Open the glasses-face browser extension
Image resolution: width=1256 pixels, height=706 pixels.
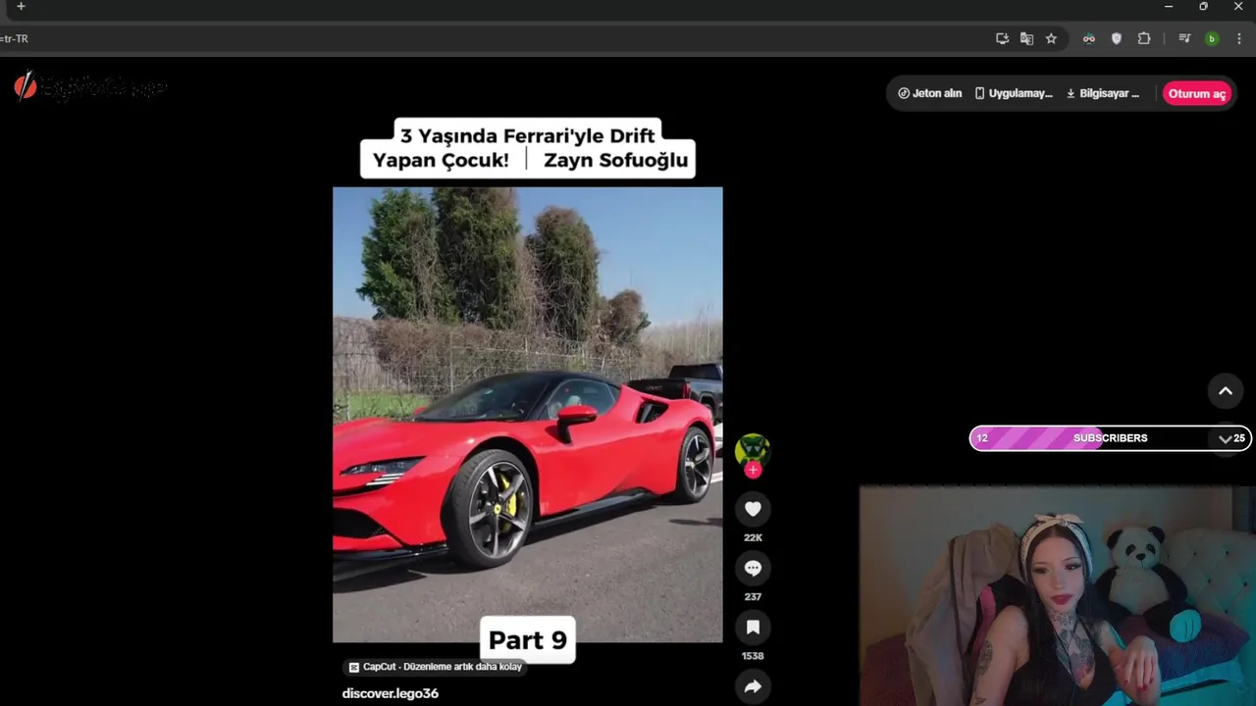pyautogui.click(x=1089, y=38)
